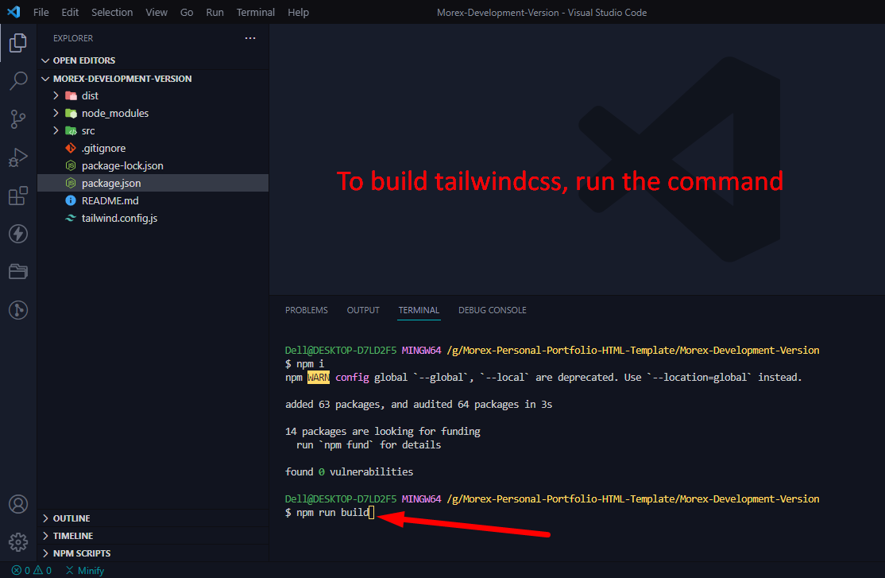The image size is (885, 578).
Task: Open the Selection menu
Action: [x=112, y=12]
